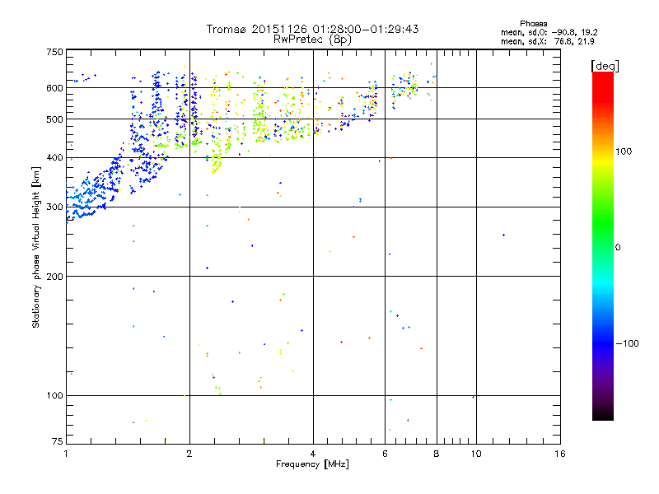Click the 'Stationary phase Virtual Height [km]' axis title
659x494 pixels.
click(36, 247)
